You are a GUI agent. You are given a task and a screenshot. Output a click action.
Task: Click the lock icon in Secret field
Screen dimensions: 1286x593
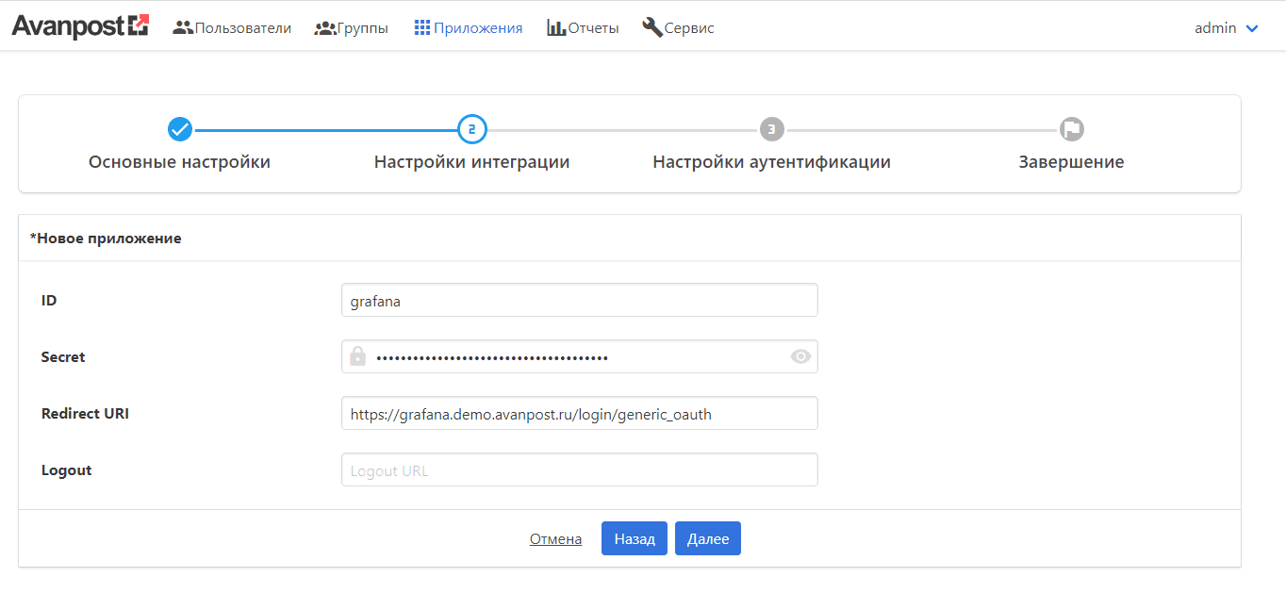[x=358, y=356]
